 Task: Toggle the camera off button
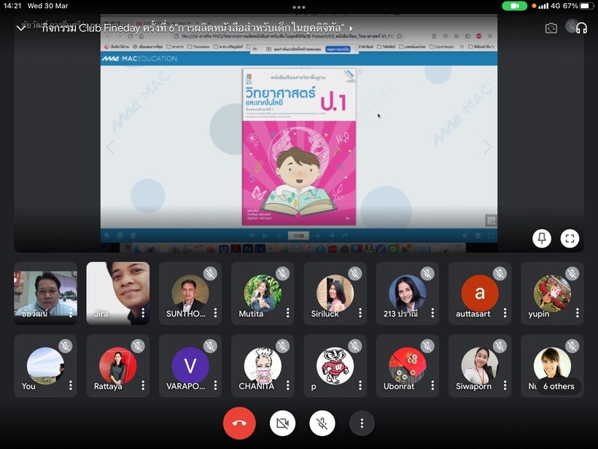(283, 423)
